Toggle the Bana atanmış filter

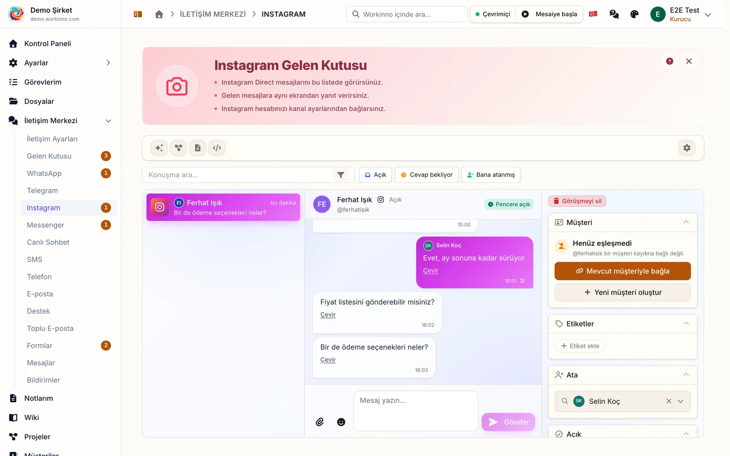coord(491,175)
